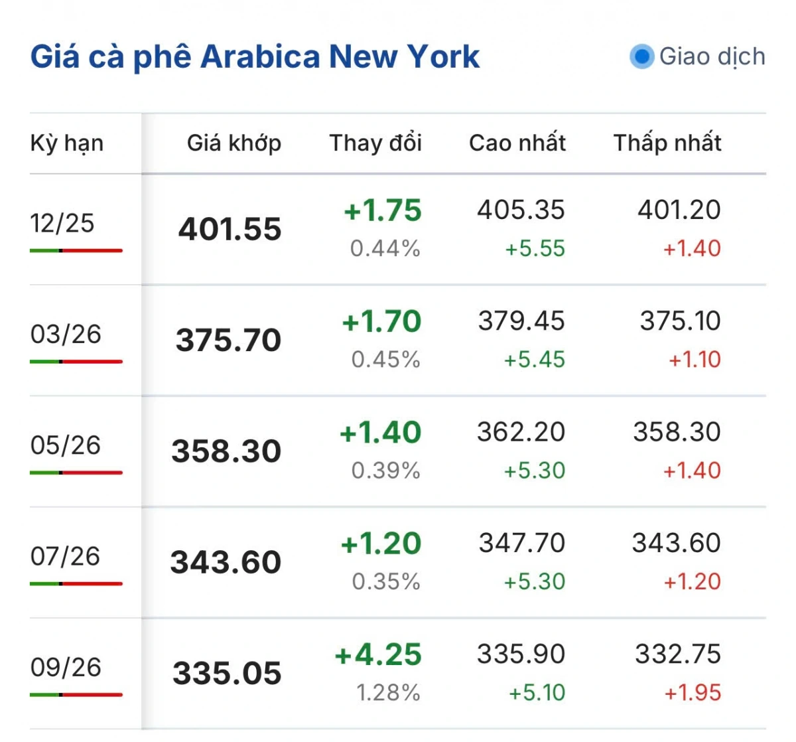Open the 09/26 contract term

click(x=66, y=667)
